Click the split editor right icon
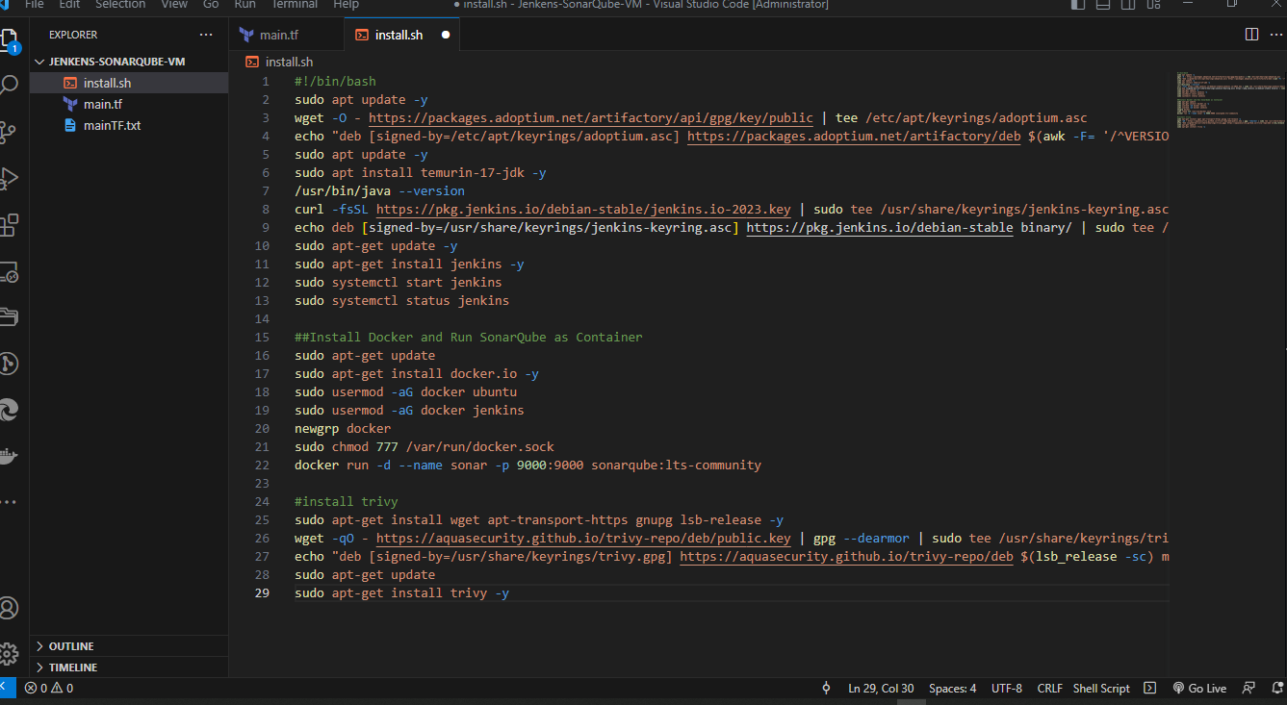The width and height of the screenshot is (1287, 705). click(x=1251, y=35)
